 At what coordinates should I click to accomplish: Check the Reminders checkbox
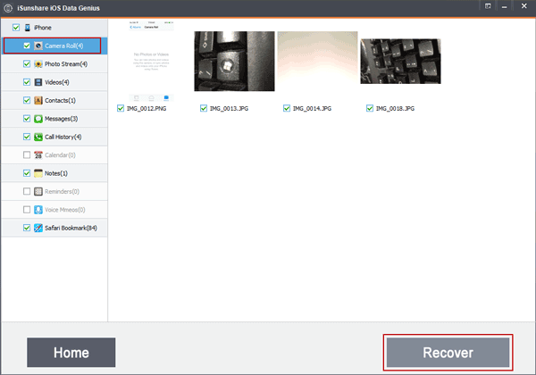click(27, 191)
